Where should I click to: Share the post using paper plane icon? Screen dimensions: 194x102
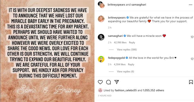coord(117,82)
